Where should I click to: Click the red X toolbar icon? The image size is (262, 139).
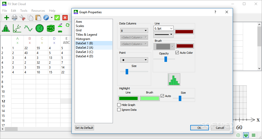tap(65, 18)
